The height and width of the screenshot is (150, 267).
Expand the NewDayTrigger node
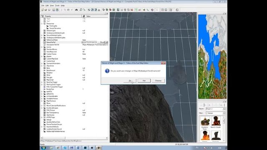point(42,82)
